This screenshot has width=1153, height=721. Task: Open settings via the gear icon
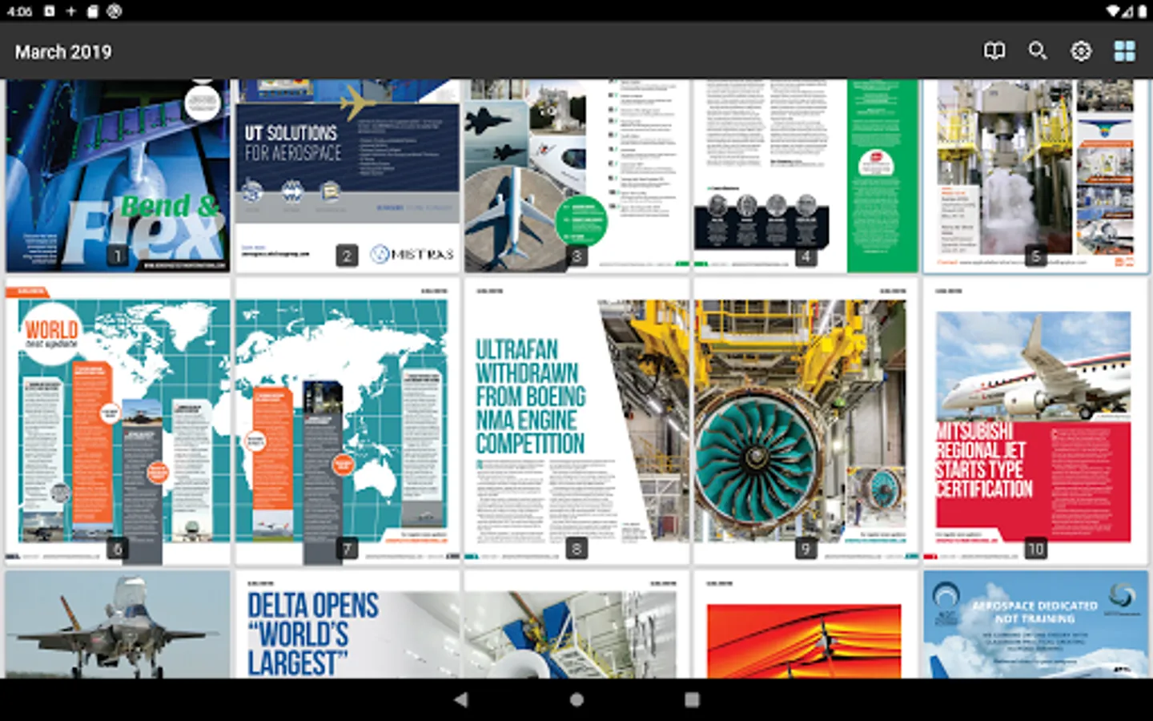[x=1081, y=51]
